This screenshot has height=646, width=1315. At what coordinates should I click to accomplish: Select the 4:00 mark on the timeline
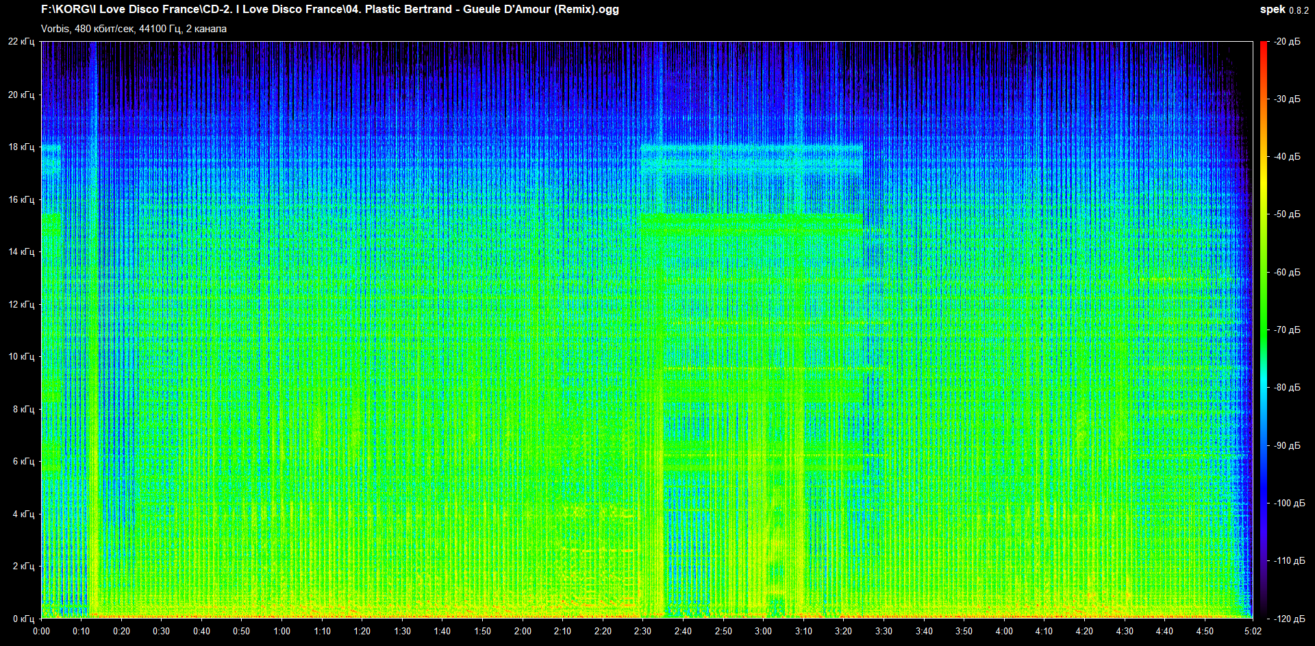[x=1004, y=632]
